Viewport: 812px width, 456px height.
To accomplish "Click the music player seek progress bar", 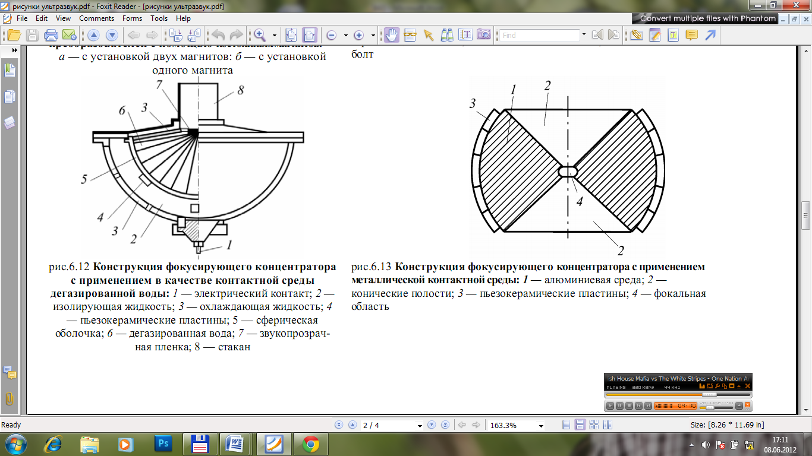I will pyautogui.click(x=678, y=394).
